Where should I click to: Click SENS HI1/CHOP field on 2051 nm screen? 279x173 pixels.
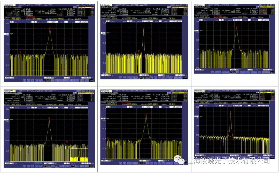tap(148, 107)
